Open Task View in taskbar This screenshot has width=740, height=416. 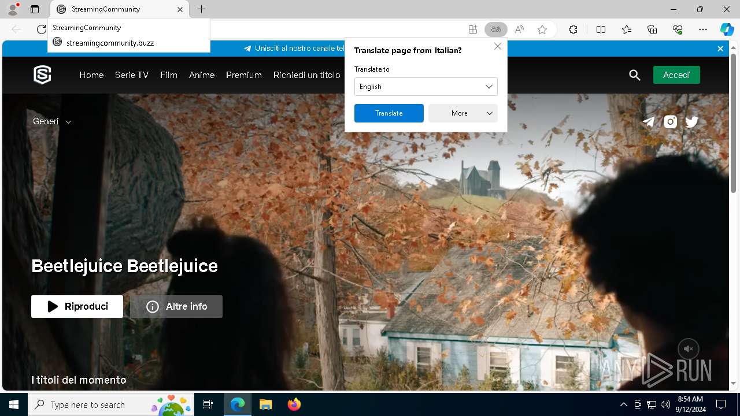(208, 404)
